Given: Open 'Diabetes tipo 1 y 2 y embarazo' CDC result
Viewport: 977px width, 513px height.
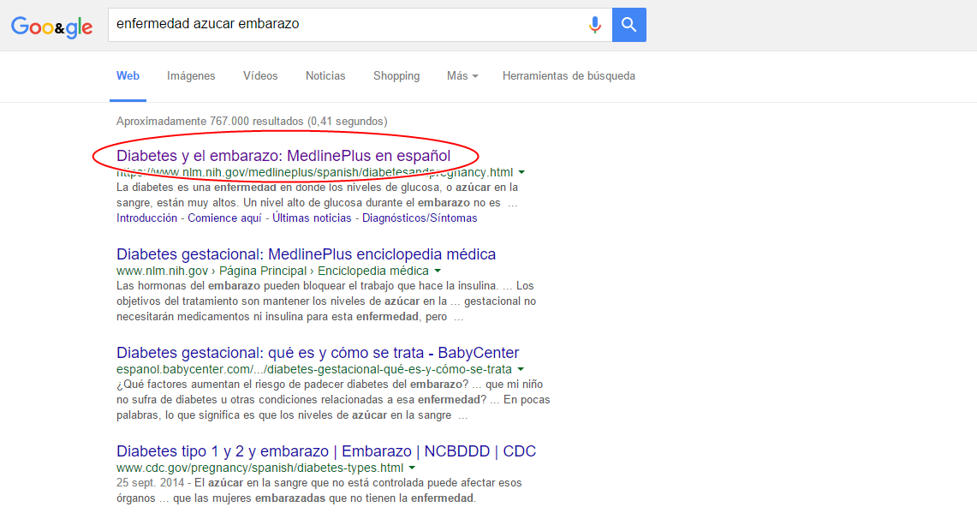Looking at the screenshot, I should pyautogui.click(x=326, y=451).
